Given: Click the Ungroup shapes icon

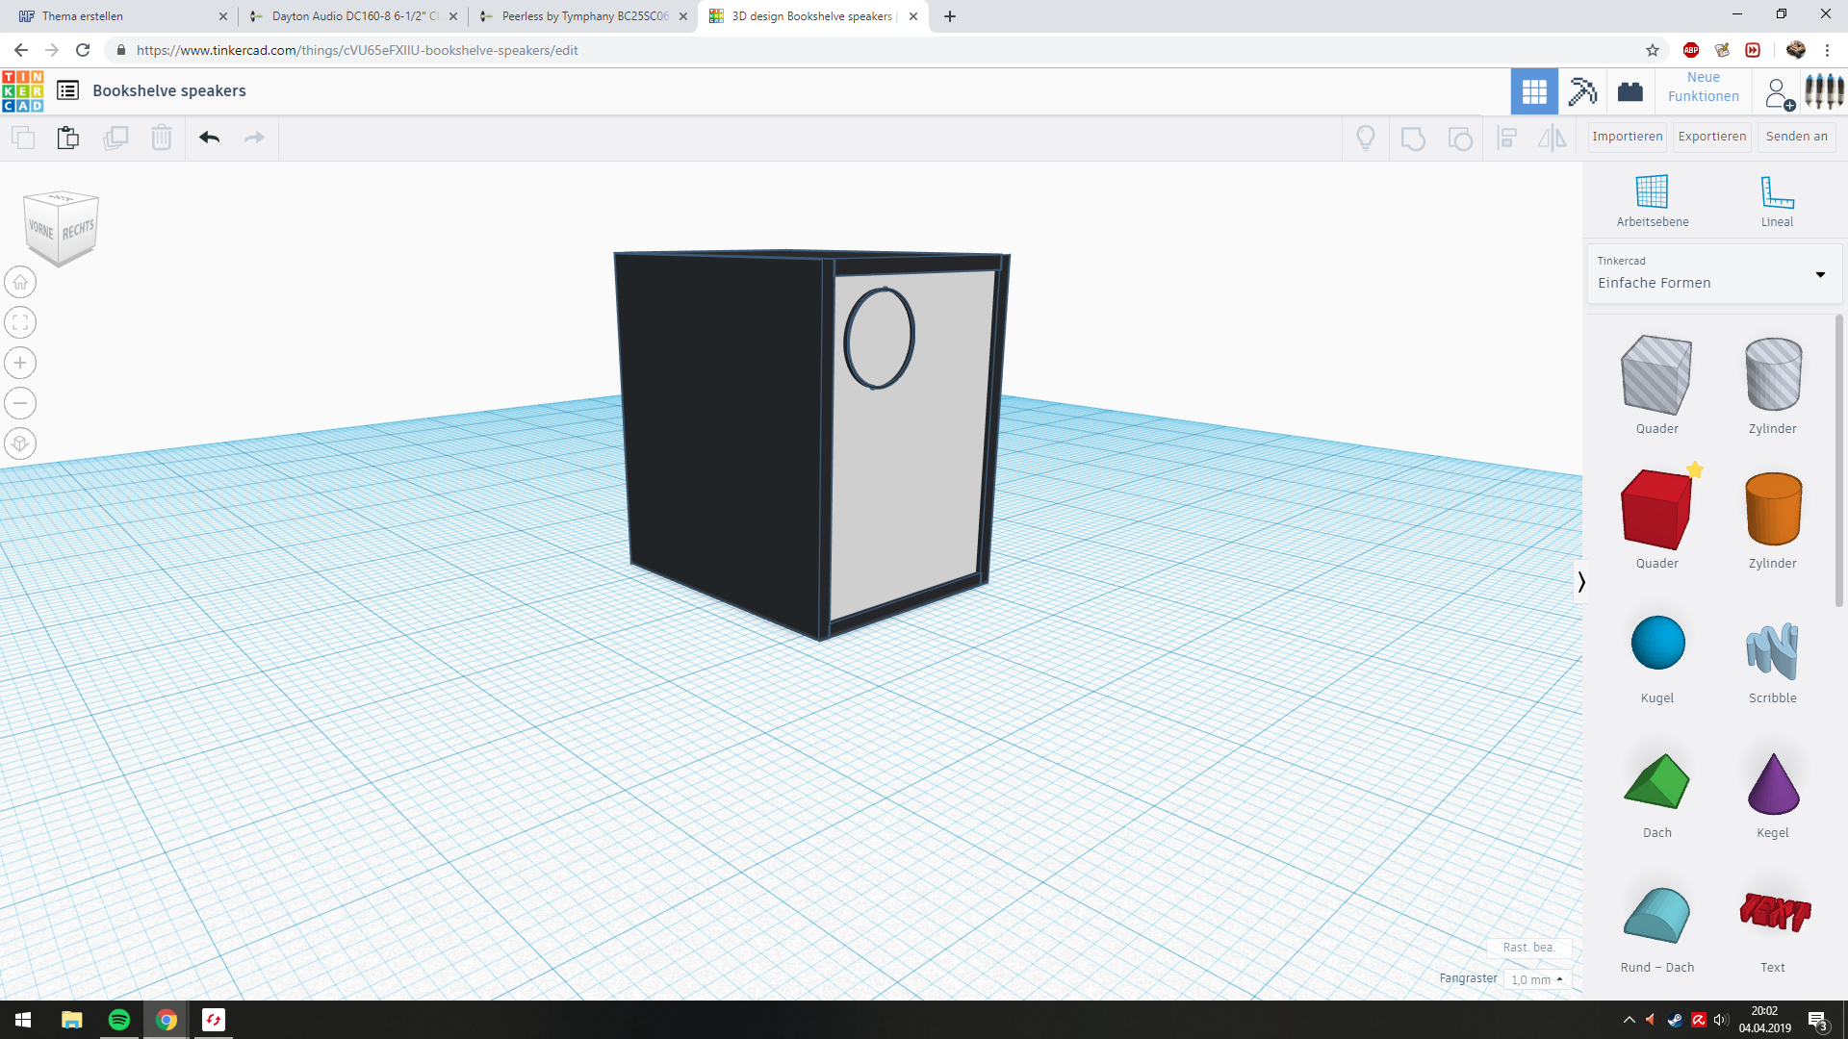Looking at the screenshot, I should [1460, 139].
